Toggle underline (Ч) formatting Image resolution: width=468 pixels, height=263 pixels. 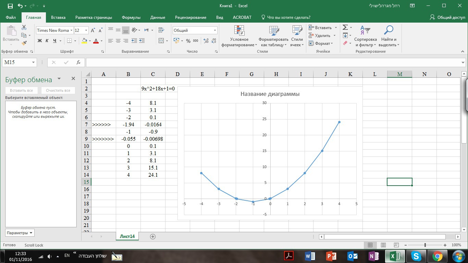(55, 41)
